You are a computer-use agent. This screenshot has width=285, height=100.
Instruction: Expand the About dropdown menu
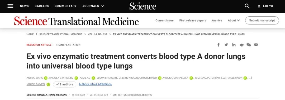pyautogui.click(x=234, y=21)
